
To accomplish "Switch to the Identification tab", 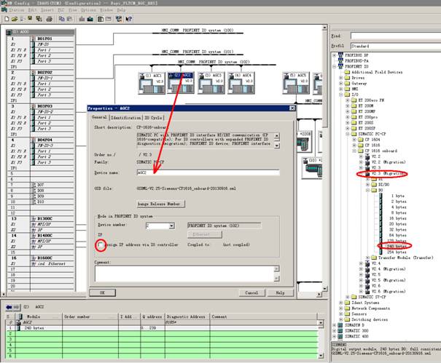I will 126,117.
